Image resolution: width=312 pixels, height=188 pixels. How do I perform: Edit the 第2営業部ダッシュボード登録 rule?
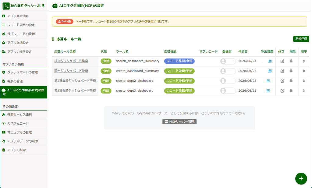coord(282,81)
